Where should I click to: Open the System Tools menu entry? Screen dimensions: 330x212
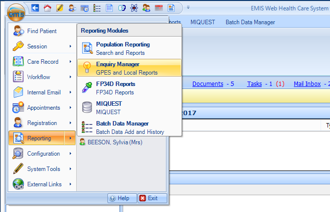tap(42, 169)
